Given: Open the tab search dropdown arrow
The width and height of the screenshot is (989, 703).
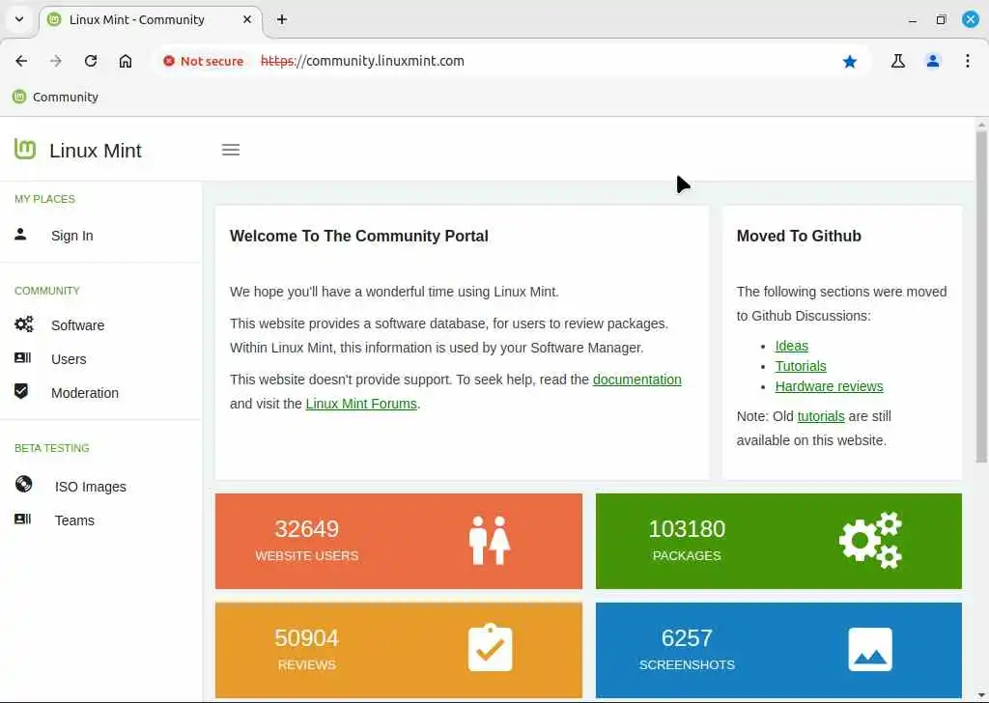Looking at the screenshot, I should pos(19,19).
